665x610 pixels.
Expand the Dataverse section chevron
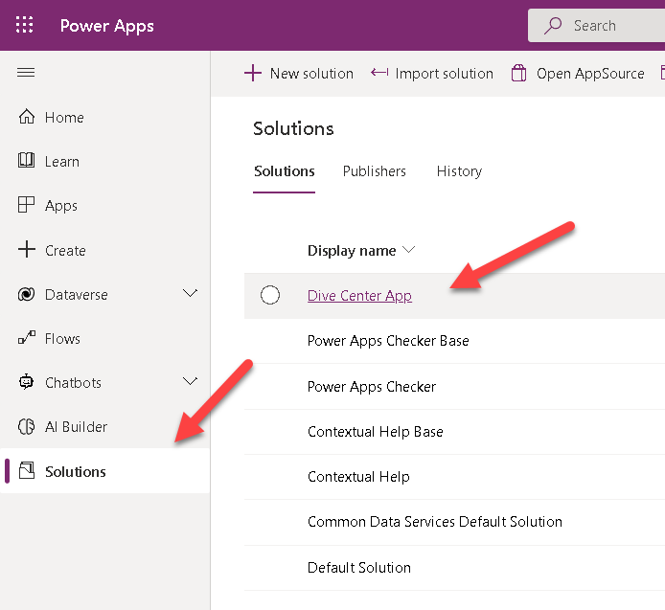[x=190, y=293]
